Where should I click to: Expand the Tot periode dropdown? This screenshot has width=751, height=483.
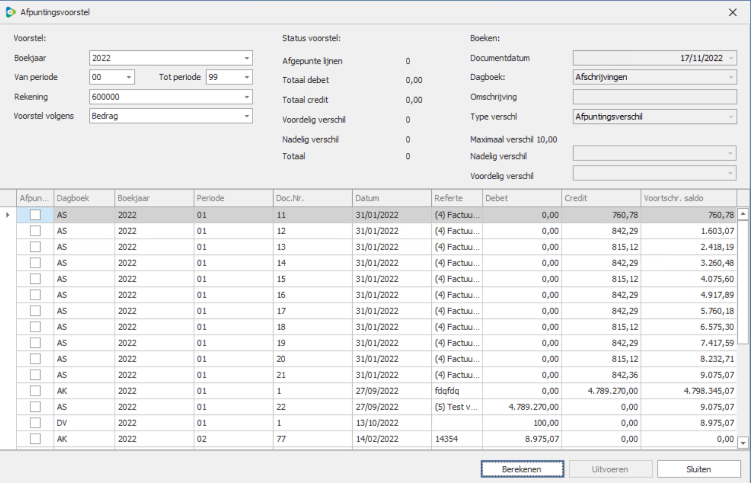click(247, 77)
